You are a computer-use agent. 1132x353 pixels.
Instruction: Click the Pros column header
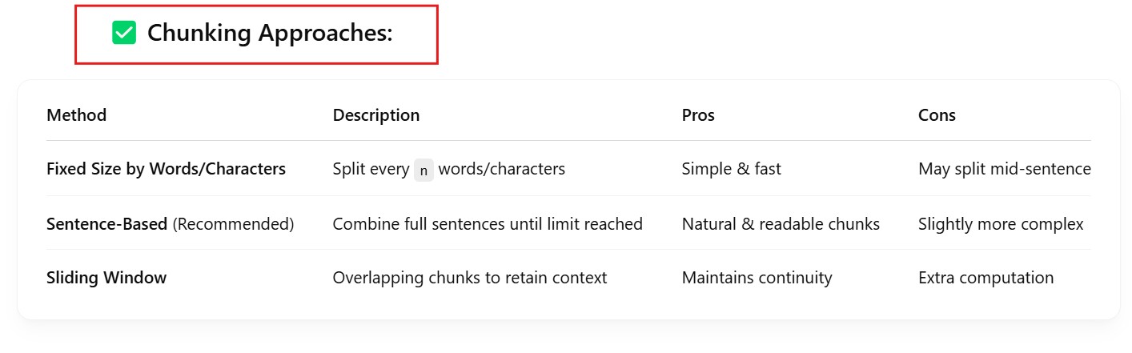(698, 115)
